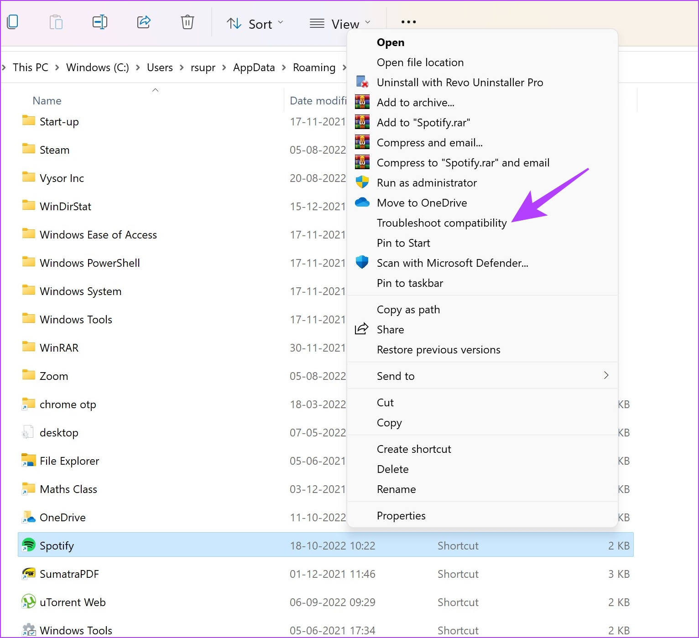Open the See more ellipsis menu
Screen dimensions: 699x638
[x=408, y=22]
